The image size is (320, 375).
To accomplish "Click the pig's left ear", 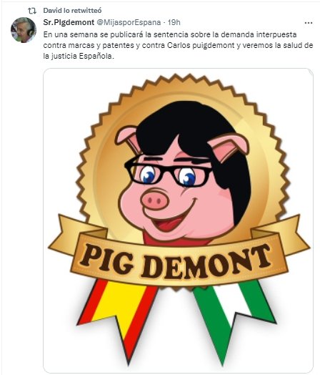I will (129, 138).
